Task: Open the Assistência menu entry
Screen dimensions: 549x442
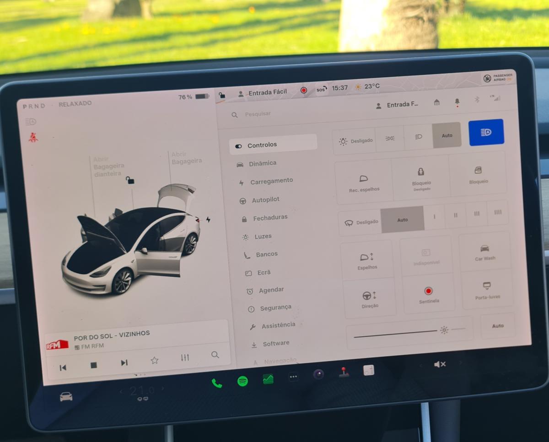Action: pos(273,326)
